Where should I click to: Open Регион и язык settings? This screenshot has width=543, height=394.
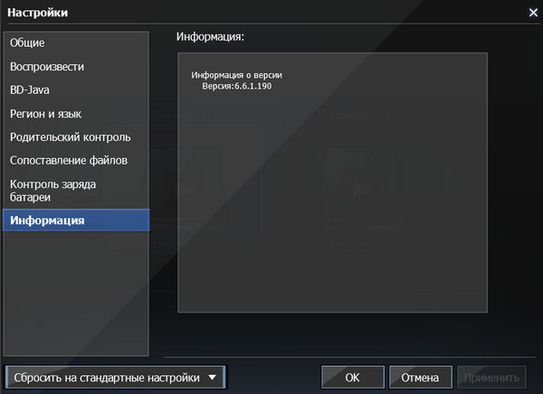[76, 114]
